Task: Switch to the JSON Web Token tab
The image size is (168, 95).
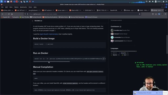Action: (89, 10)
